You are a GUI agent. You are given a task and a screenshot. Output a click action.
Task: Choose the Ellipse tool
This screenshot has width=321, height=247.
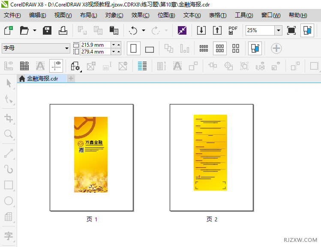[x=8, y=201]
